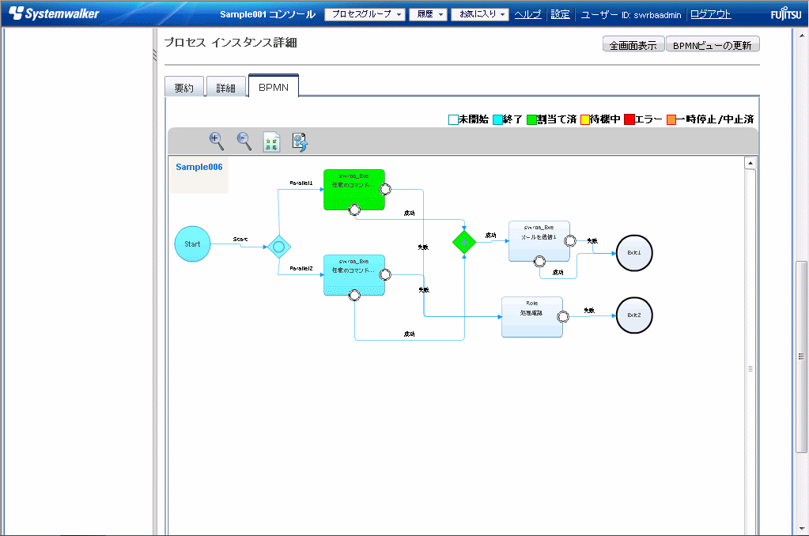Open the お気に入り dropdown menu
Image resolution: width=809 pixels, height=536 pixels.
480,14
